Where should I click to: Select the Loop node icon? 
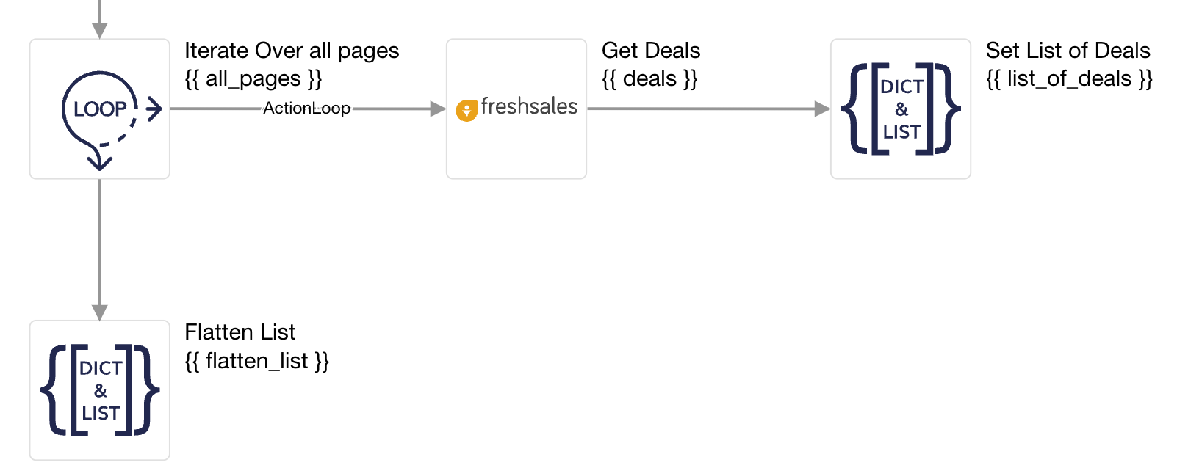click(100, 109)
